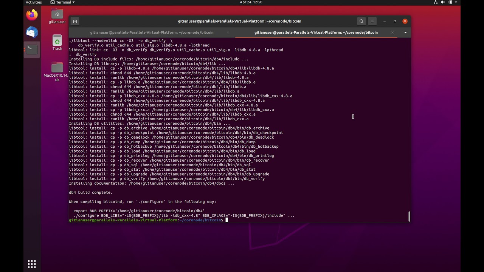Switch to the first terminal tab
Image resolution: width=484 pixels, height=272 pixels.
152,32
